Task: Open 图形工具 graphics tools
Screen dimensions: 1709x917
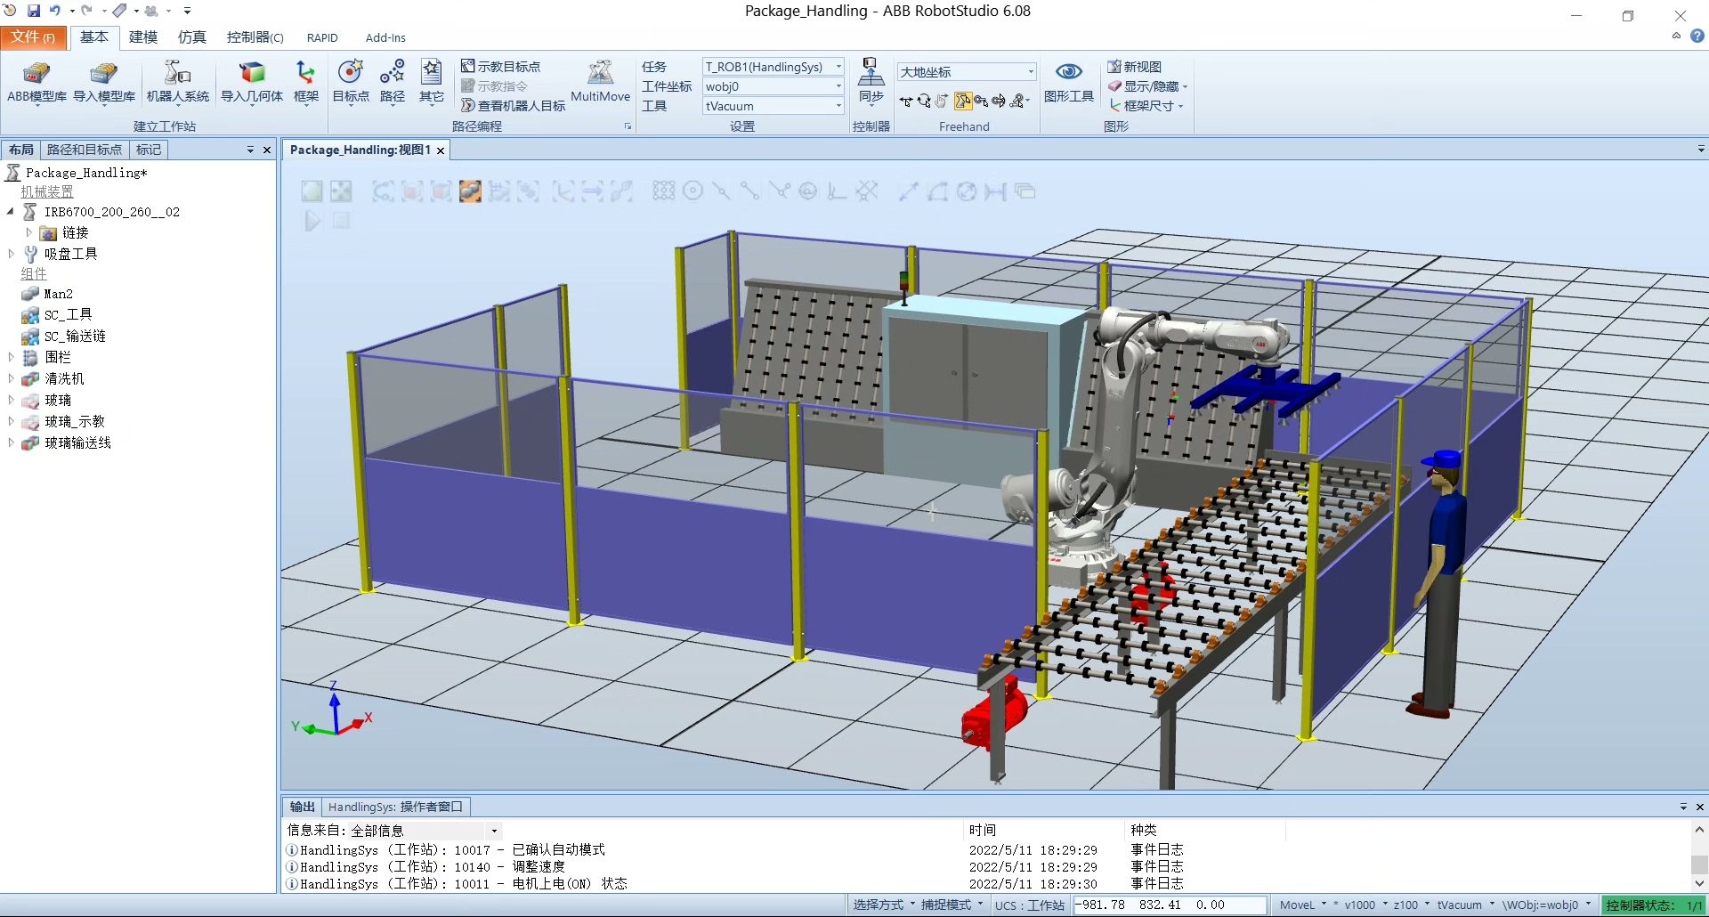Action: tap(1068, 83)
